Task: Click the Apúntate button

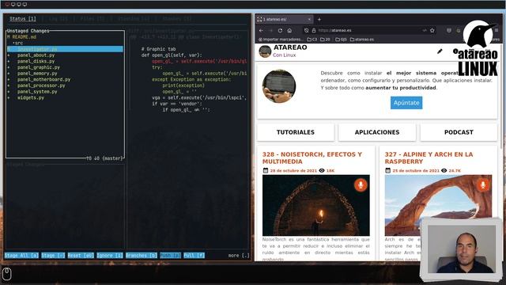Action: (x=406, y=103)
